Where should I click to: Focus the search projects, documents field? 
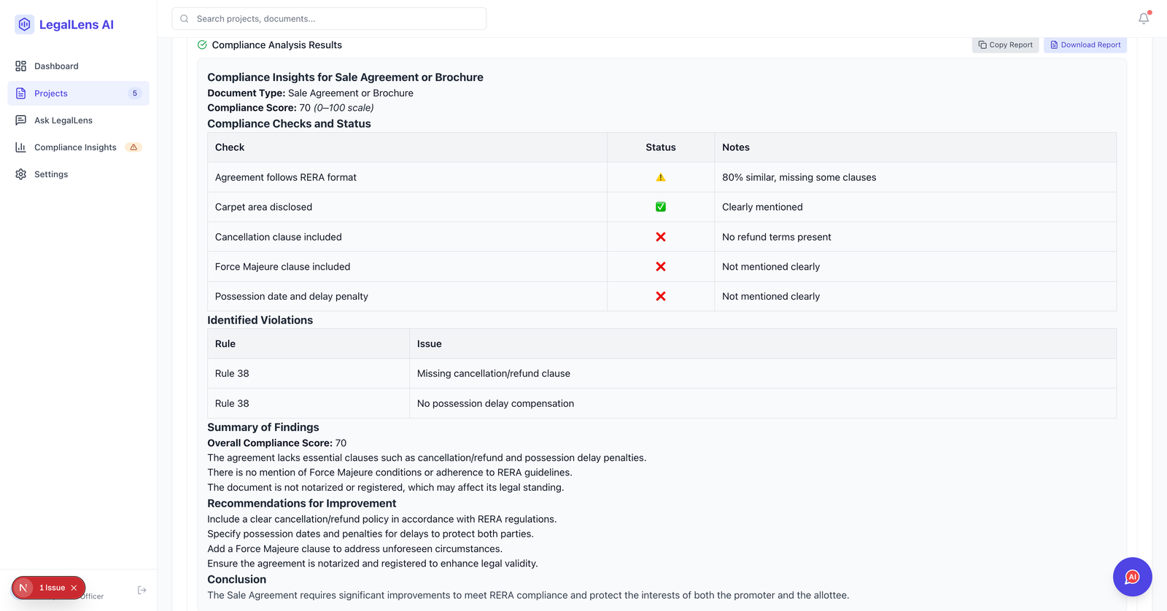point(329,19)
